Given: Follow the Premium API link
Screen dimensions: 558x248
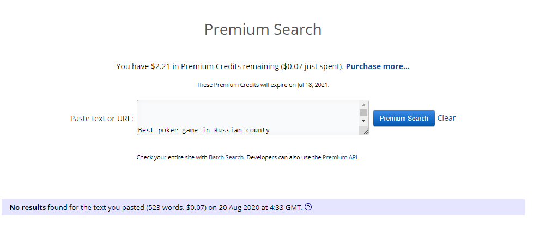Looking at the screenshot, I should 340,157.
